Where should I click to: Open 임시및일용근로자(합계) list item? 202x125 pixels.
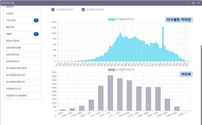pyautogui.click(x=23, y=68)
